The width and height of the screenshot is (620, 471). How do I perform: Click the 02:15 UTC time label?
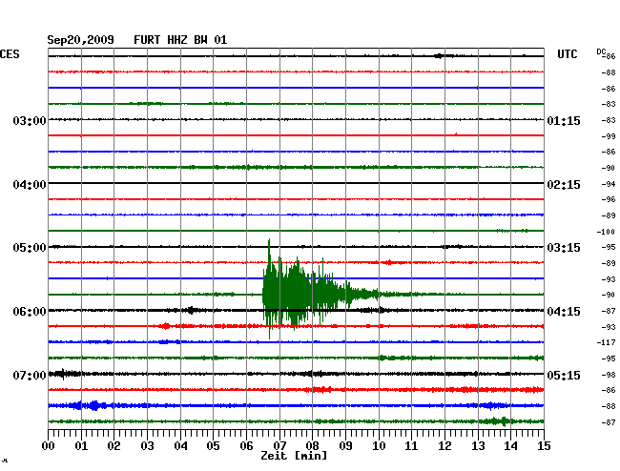tap(564, 185)
